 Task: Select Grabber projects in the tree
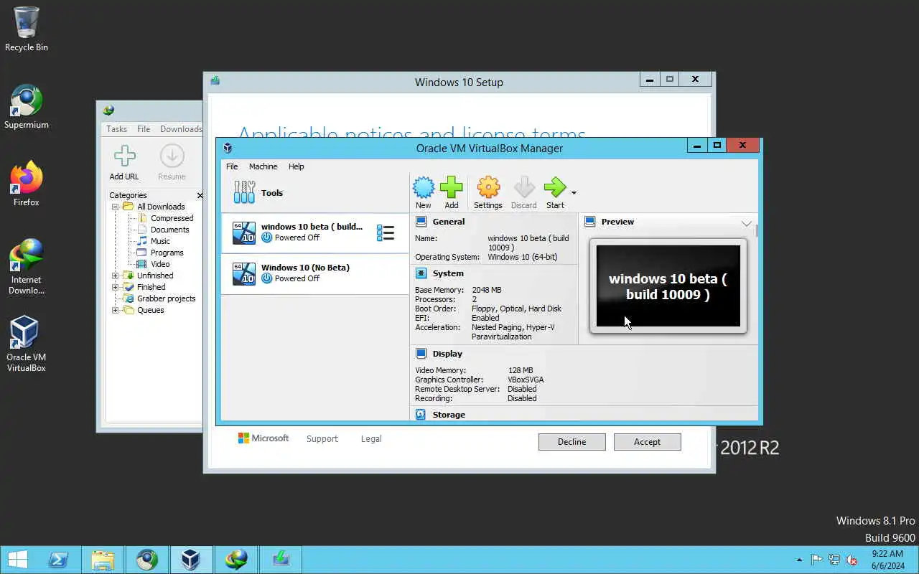166,298
